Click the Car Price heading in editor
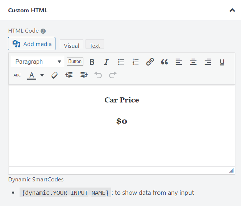This screenshot has height=206, width=241. tap(122, 100)
